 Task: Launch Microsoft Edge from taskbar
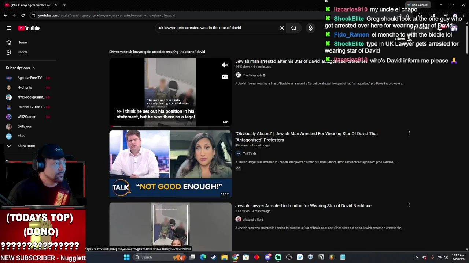point(203,257)
